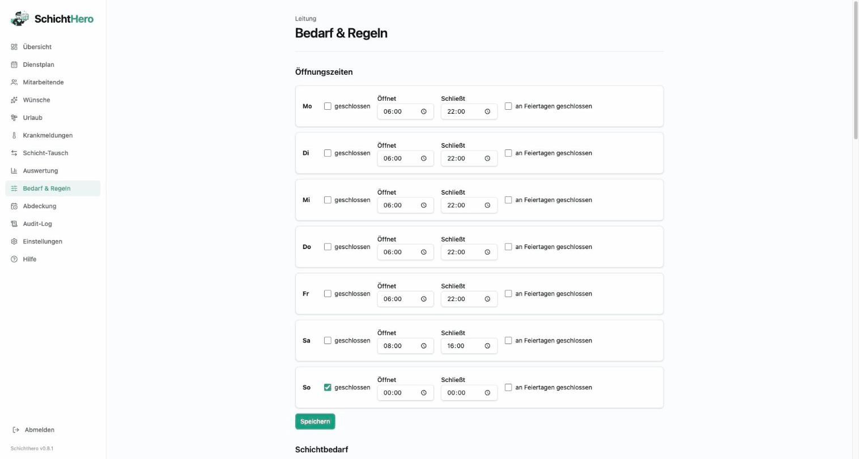This screenshot has height=459, width=859.
Task: Open the time picker clock on the Fr Öffnet field
Action: tap(423, 299)
